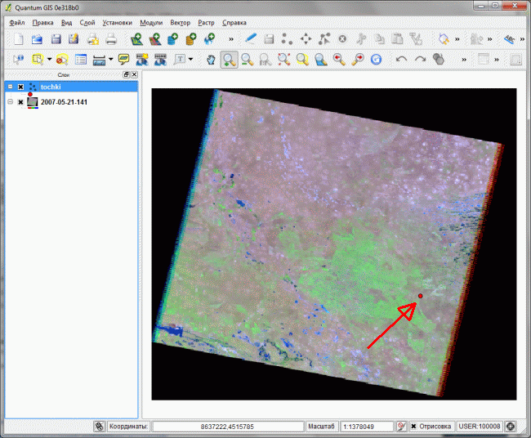
Task: Click the Paste Features clipboard icon
Action: [x=398, y=39]
